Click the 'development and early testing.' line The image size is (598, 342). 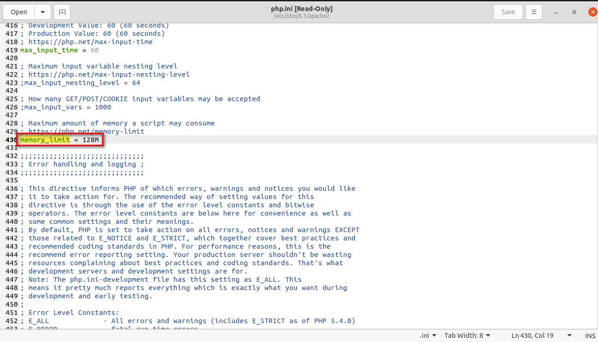[86, 296]
